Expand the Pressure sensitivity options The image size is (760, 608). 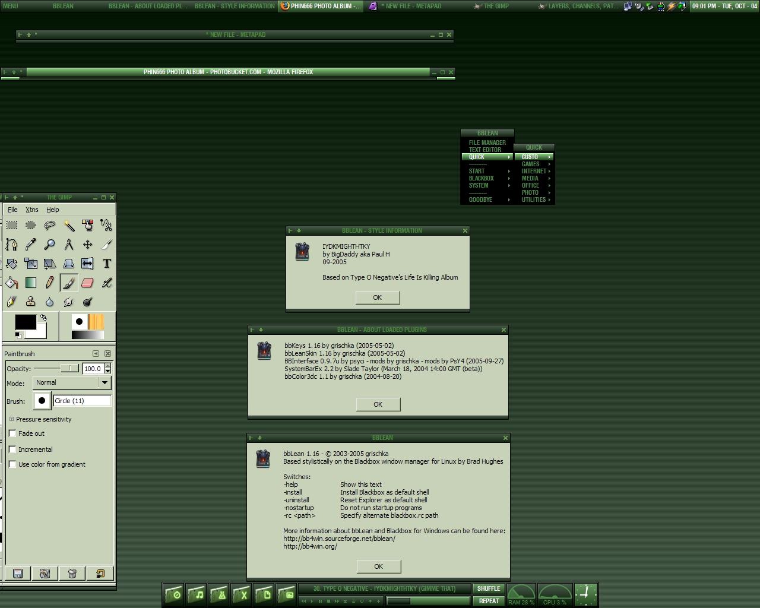point(11,419)
